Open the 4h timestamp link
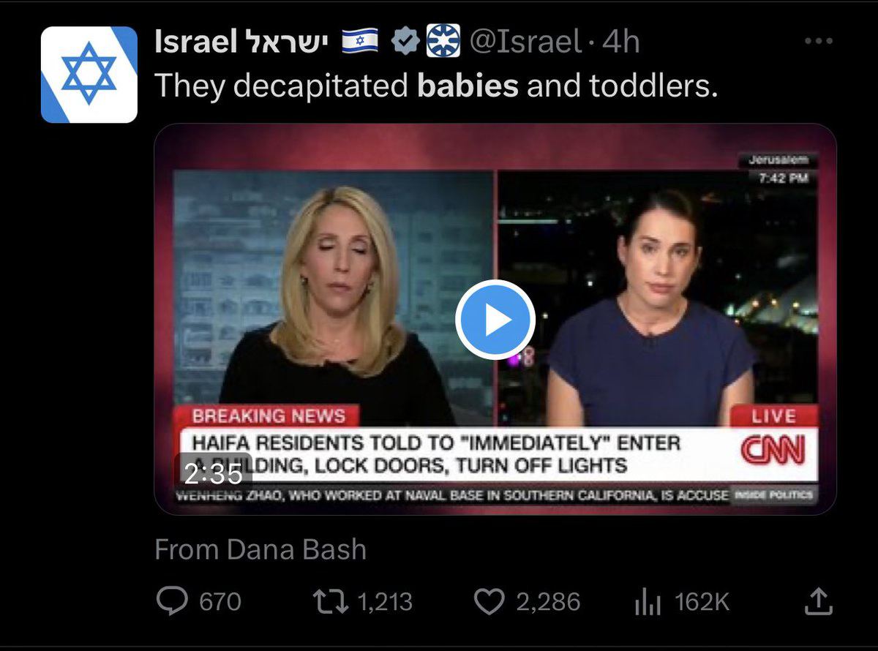The image size is (878, 651). 620,42
